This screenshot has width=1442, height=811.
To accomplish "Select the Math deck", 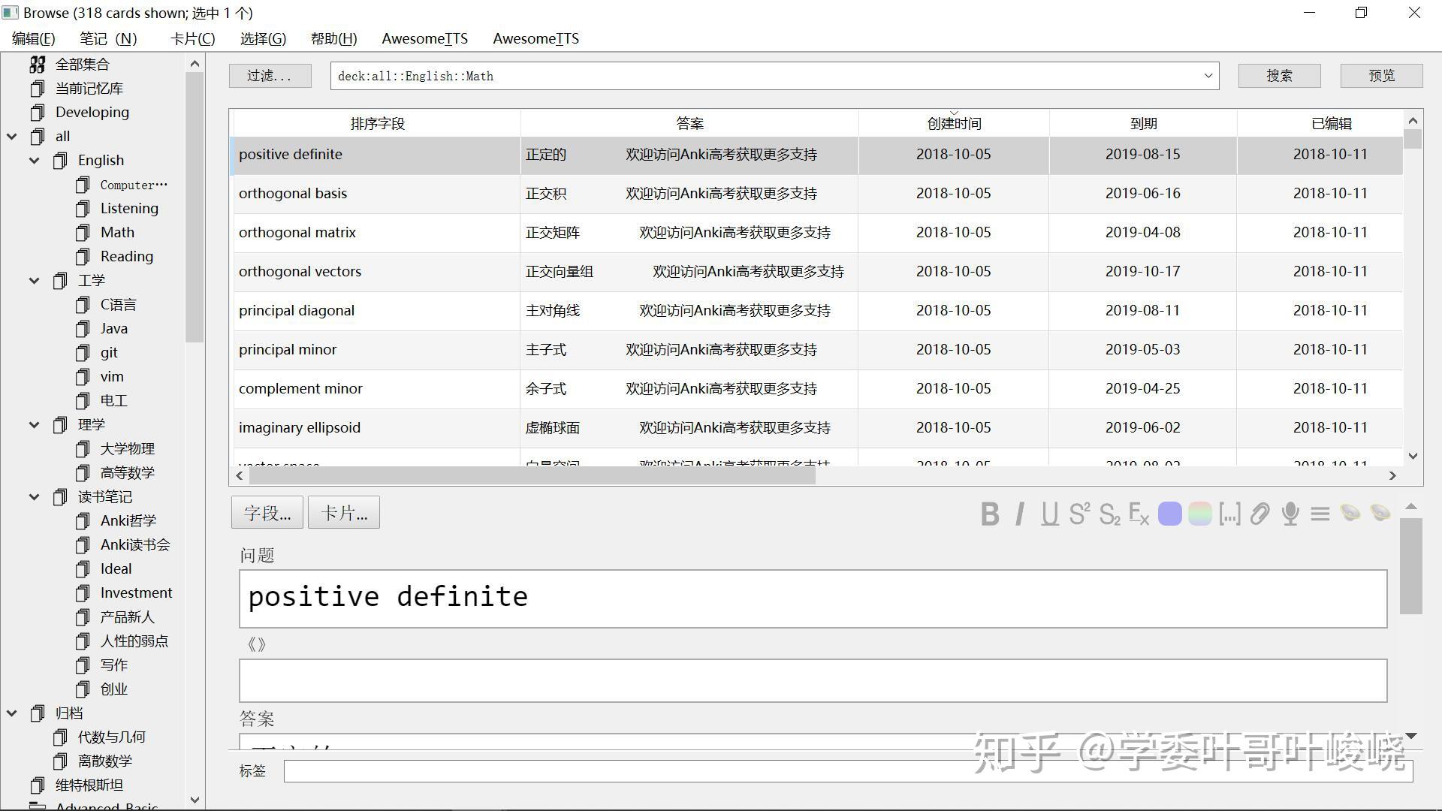I will point(117,233).
